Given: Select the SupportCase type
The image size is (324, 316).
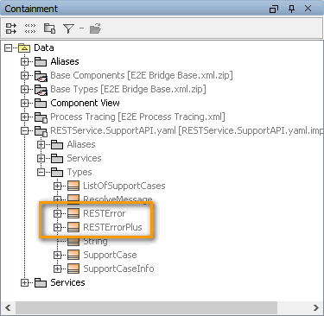Looking at the screenshot, I should pyautogui.click(x=110, y=255).
